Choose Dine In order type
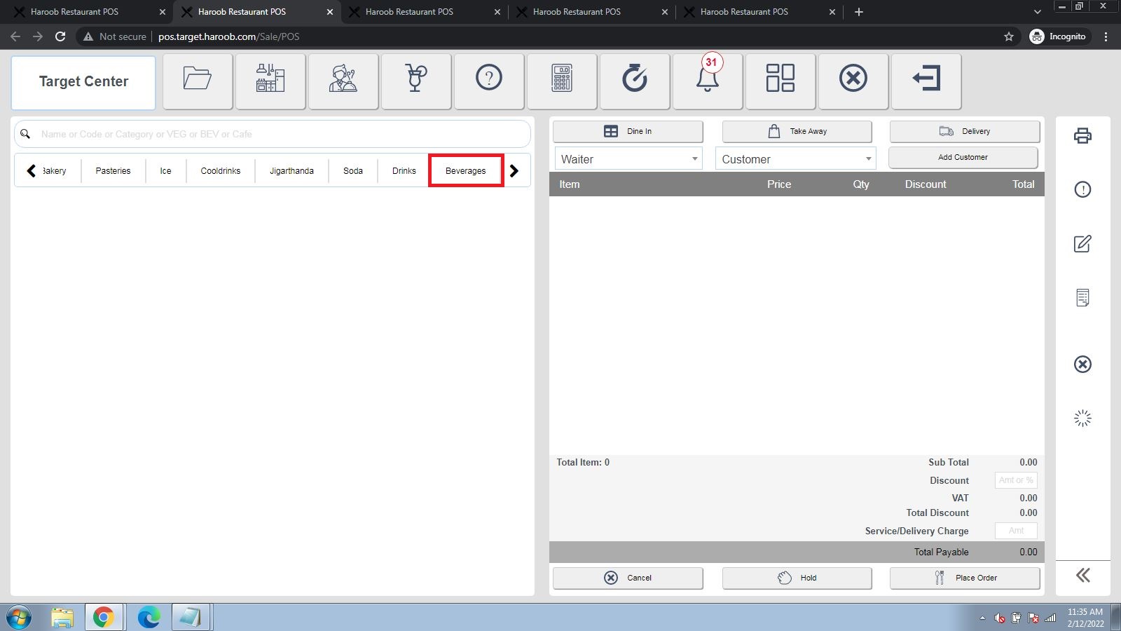The width and height of the screenshot is (1121, 631). click(628, 131)
